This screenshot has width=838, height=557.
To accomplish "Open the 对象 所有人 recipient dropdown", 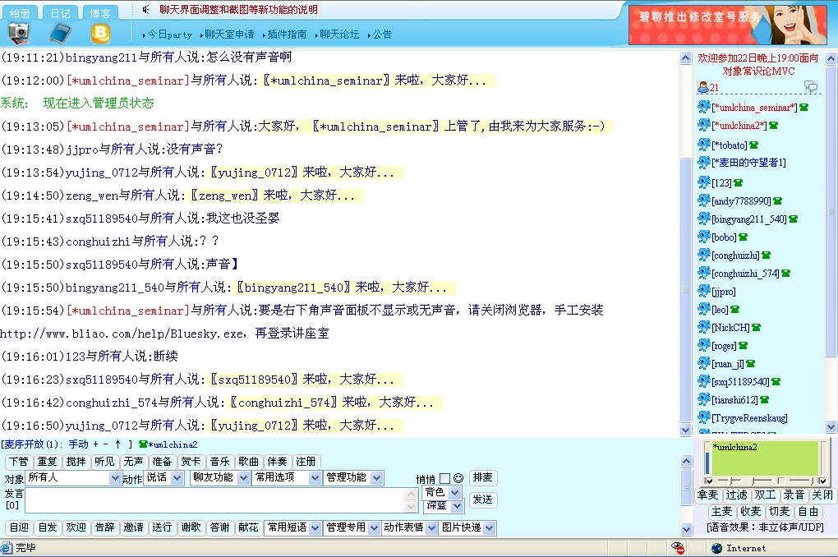I will [74, 478].
